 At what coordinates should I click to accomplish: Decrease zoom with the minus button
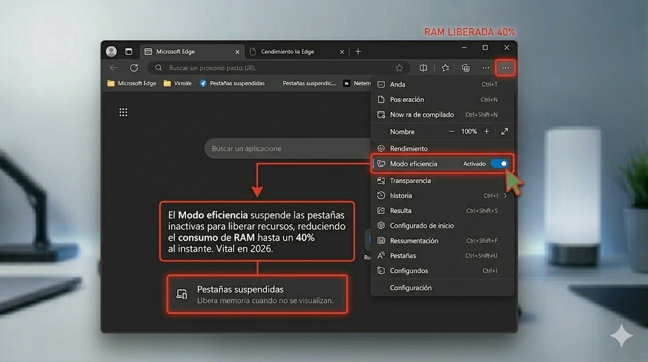451,132
